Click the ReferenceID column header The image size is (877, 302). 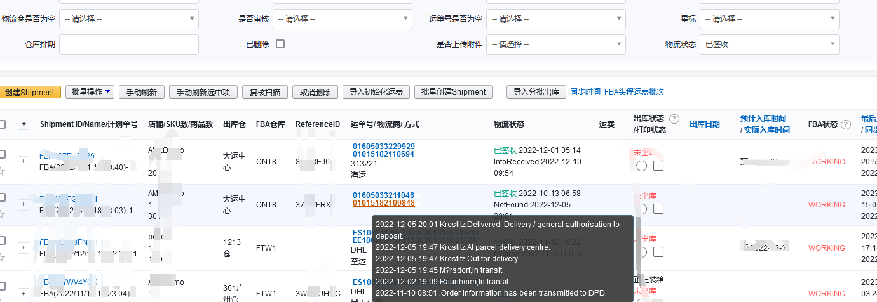[318, 124]
